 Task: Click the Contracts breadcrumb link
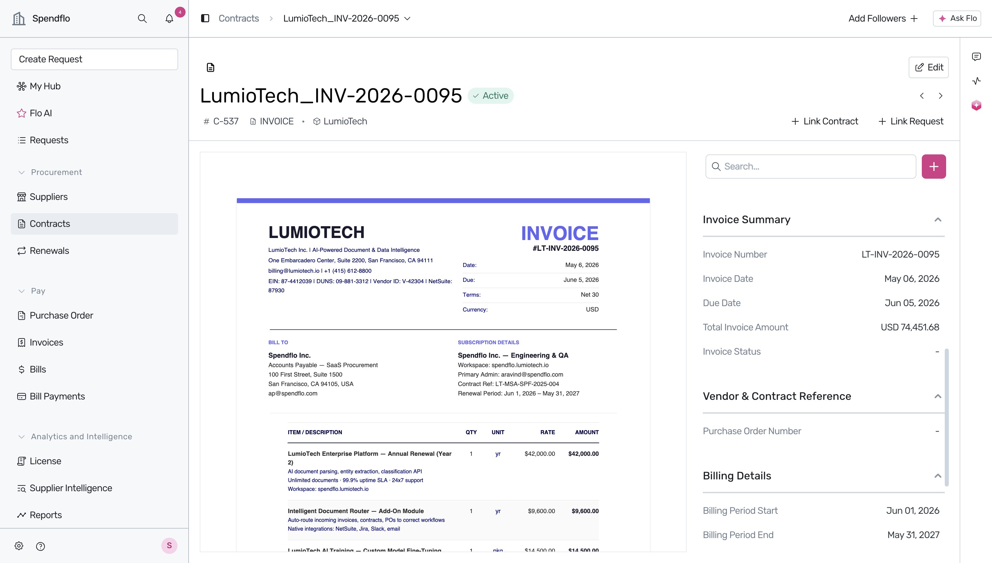click(x=239, y=18)
